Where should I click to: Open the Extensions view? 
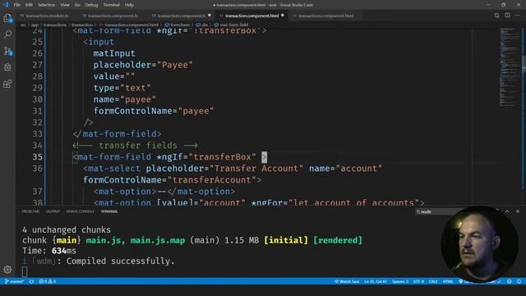pyautogui.click(x=7, y=84)
